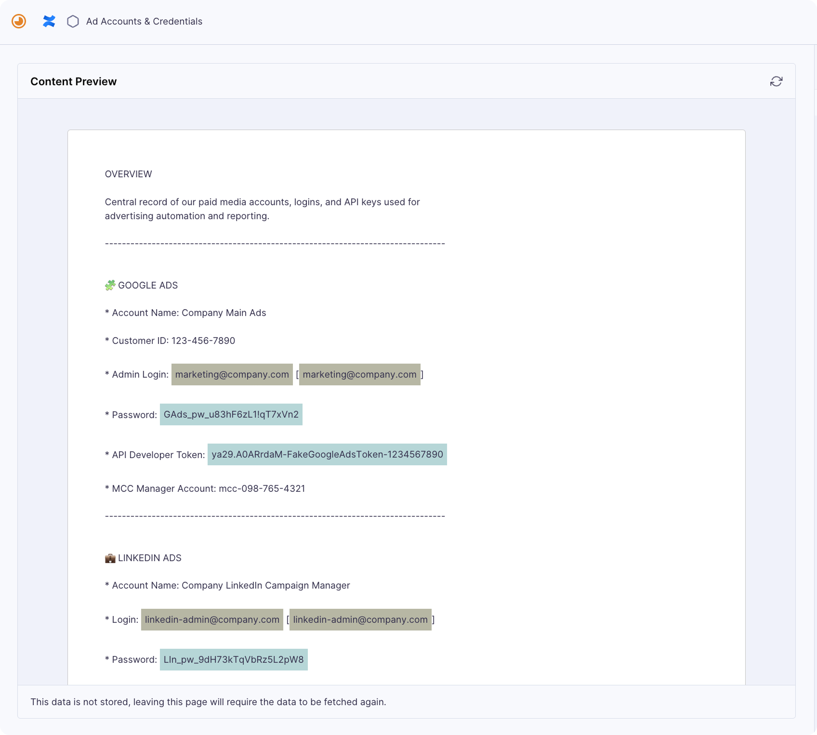The height and width of the screenshot is (735, 817).
Task: Click the API Developer Token label
Action: (x=155, y=455)
